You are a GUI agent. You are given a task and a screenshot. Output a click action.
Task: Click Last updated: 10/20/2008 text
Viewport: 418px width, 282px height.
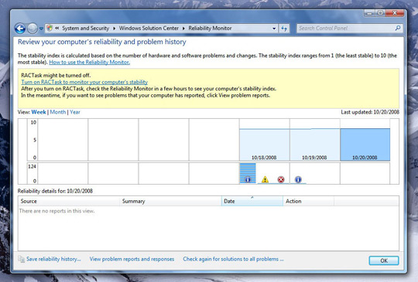(370, 112)
